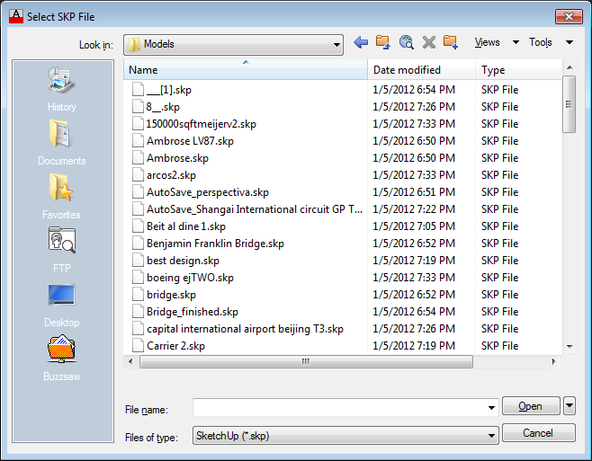This screenshot has width=592, height=461.
Task: Click the horizontal scrollbar thumb in file list
Action: tap(306, 361)
